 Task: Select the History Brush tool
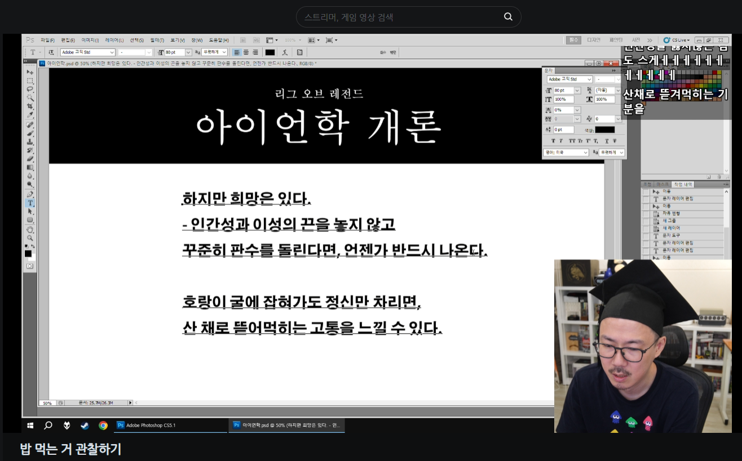coord(30,150)
